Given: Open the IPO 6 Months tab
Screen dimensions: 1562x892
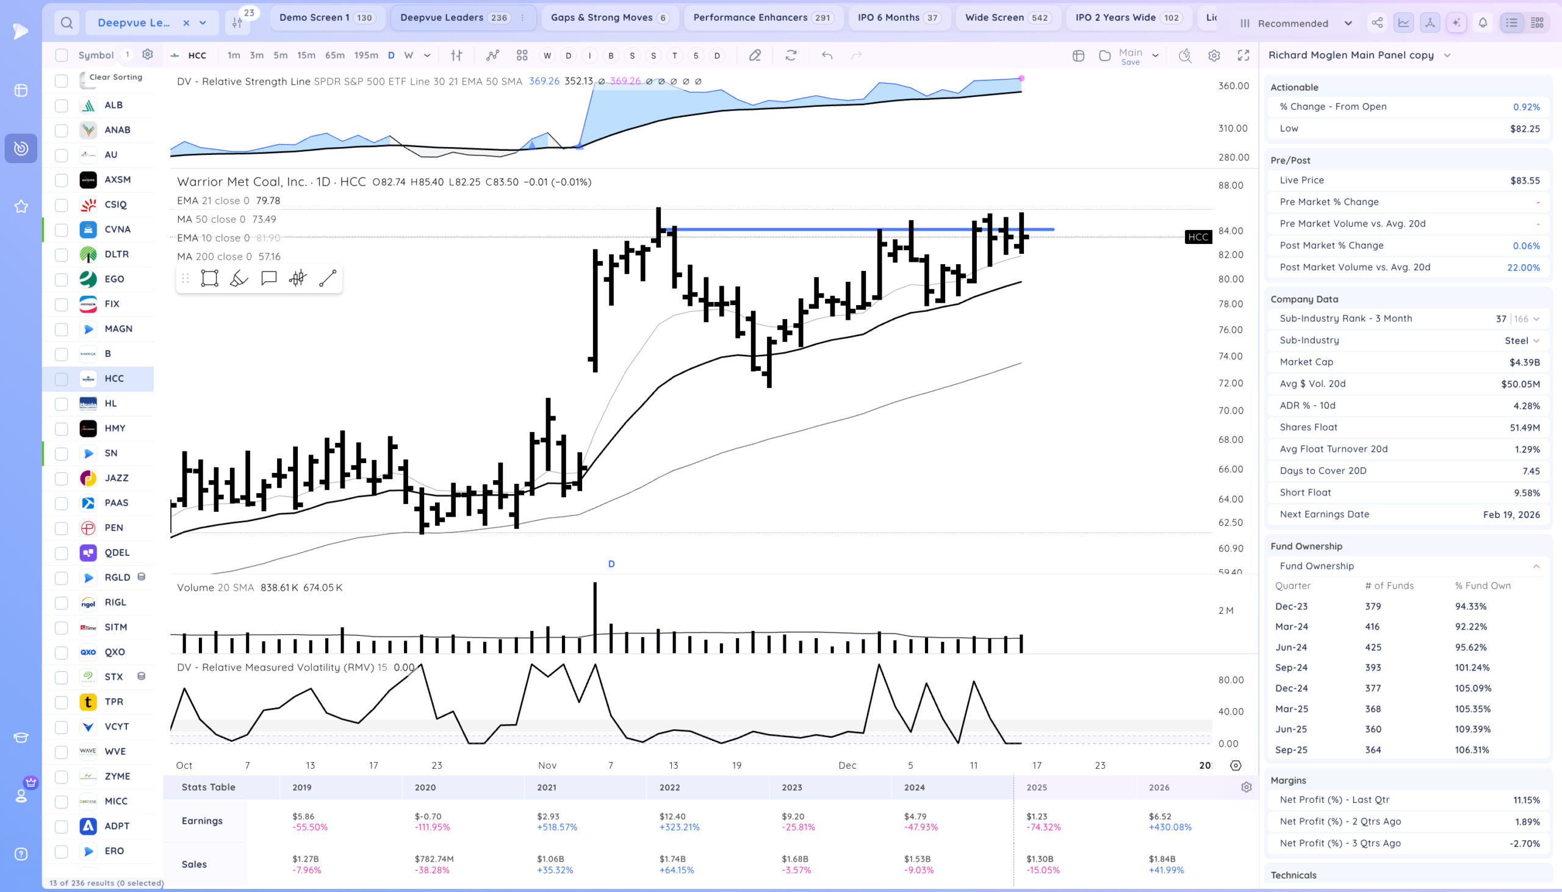Looking at the screenshot, I should pyautogui.click(x=898, y=18).
